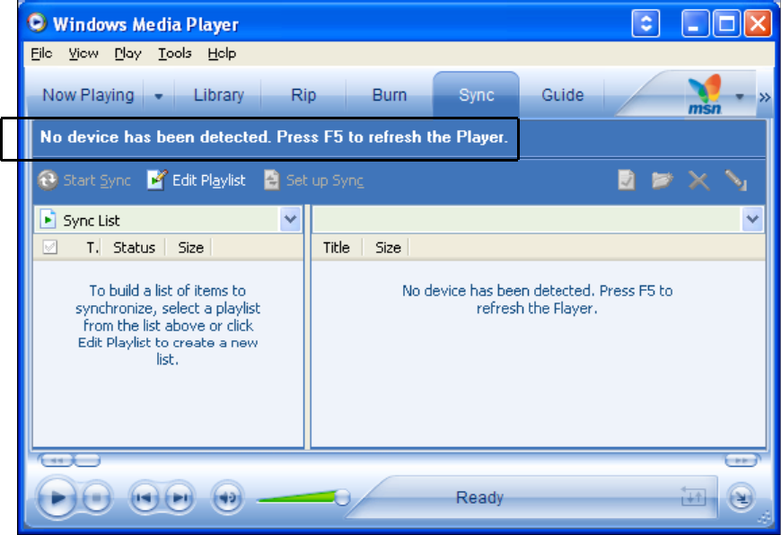Click the pencil-shaped icon at sync toolbar's end
Image resolution: width=781 pixels, height=535 pixels.
736,180
